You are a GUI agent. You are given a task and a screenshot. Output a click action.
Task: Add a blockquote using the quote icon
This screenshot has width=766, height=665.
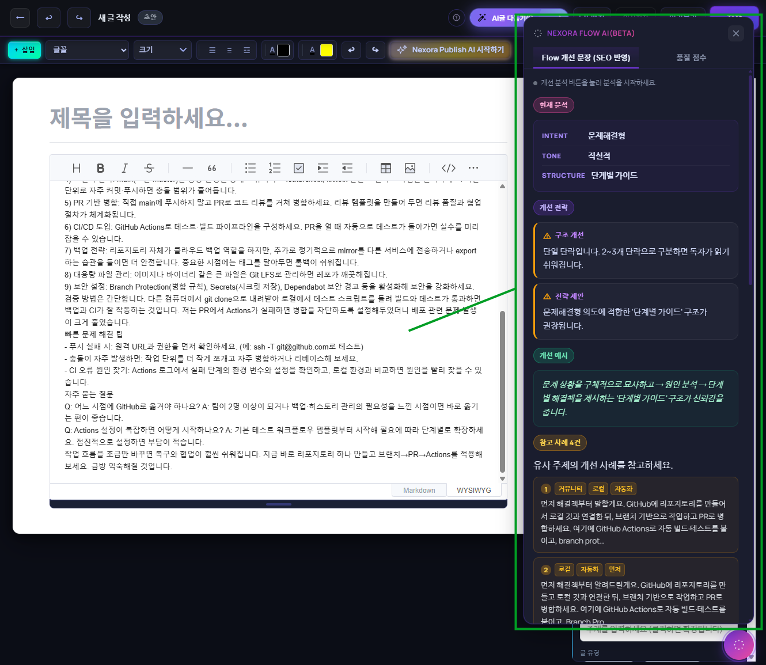(x=212, y=168)
